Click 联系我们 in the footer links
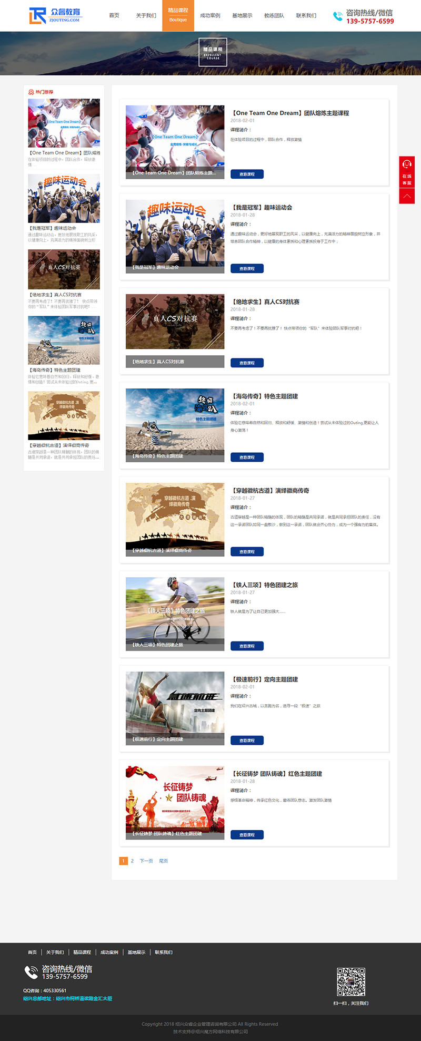Viewport: 421px width, 1041px height. pos(164,952)
